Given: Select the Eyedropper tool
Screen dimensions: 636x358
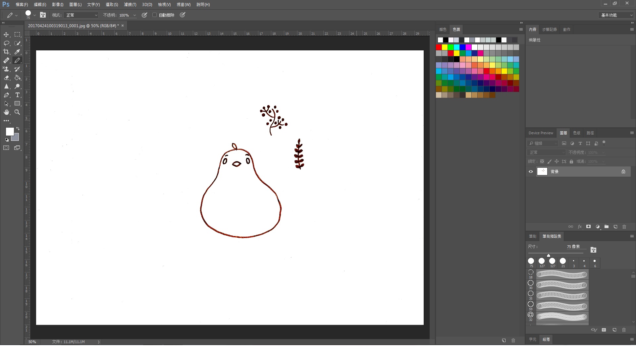Looking at the screenshot, I should click(x=17, y=52).
